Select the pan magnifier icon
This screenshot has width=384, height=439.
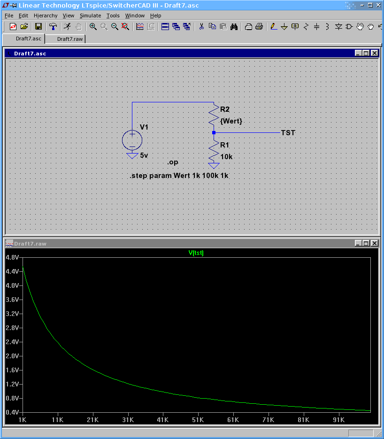(104, 27)
